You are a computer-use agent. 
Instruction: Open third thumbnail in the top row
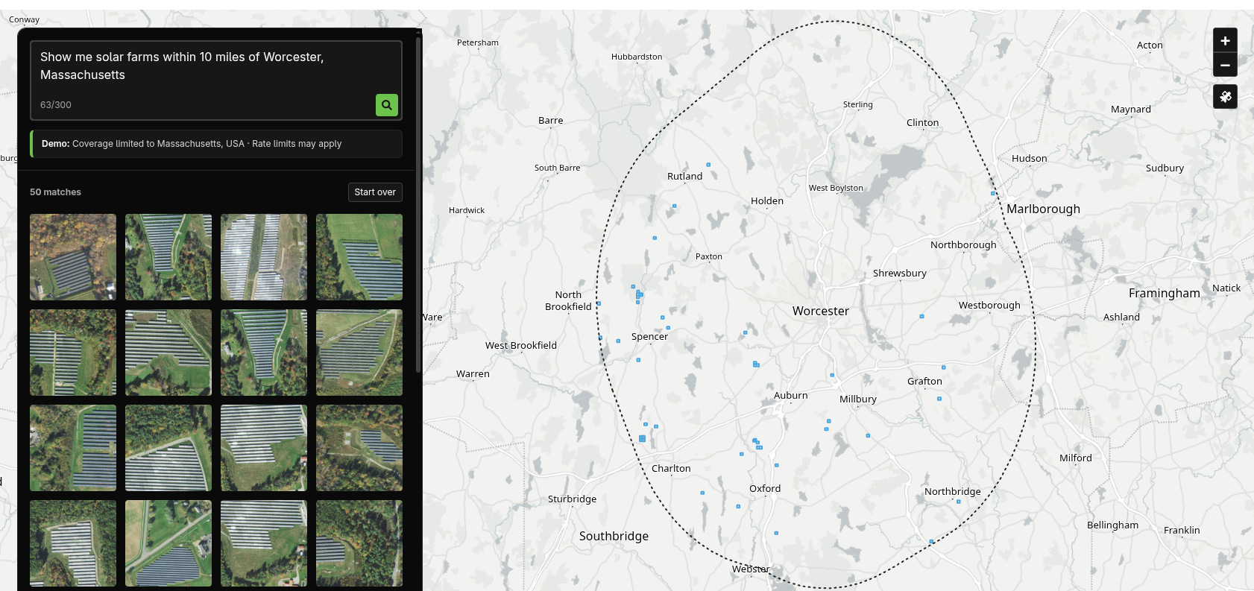coord(264,257)
